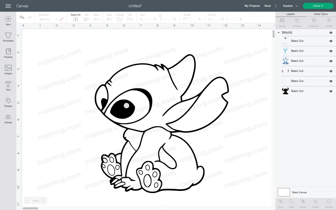Click the Size height input field
The width and height of the screenshot is (336, 210).
click(169, 19)
